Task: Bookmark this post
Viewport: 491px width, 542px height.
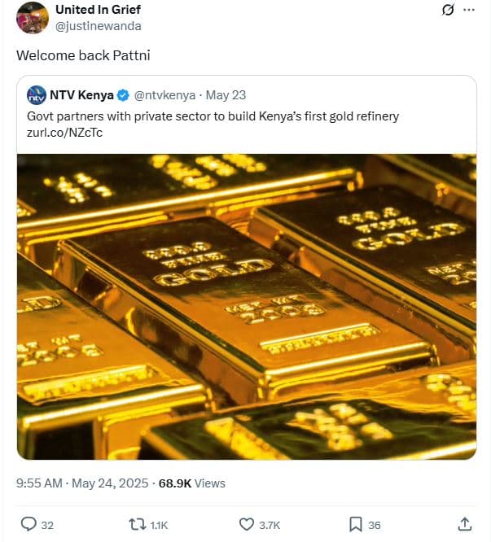Action: (355, 524)
